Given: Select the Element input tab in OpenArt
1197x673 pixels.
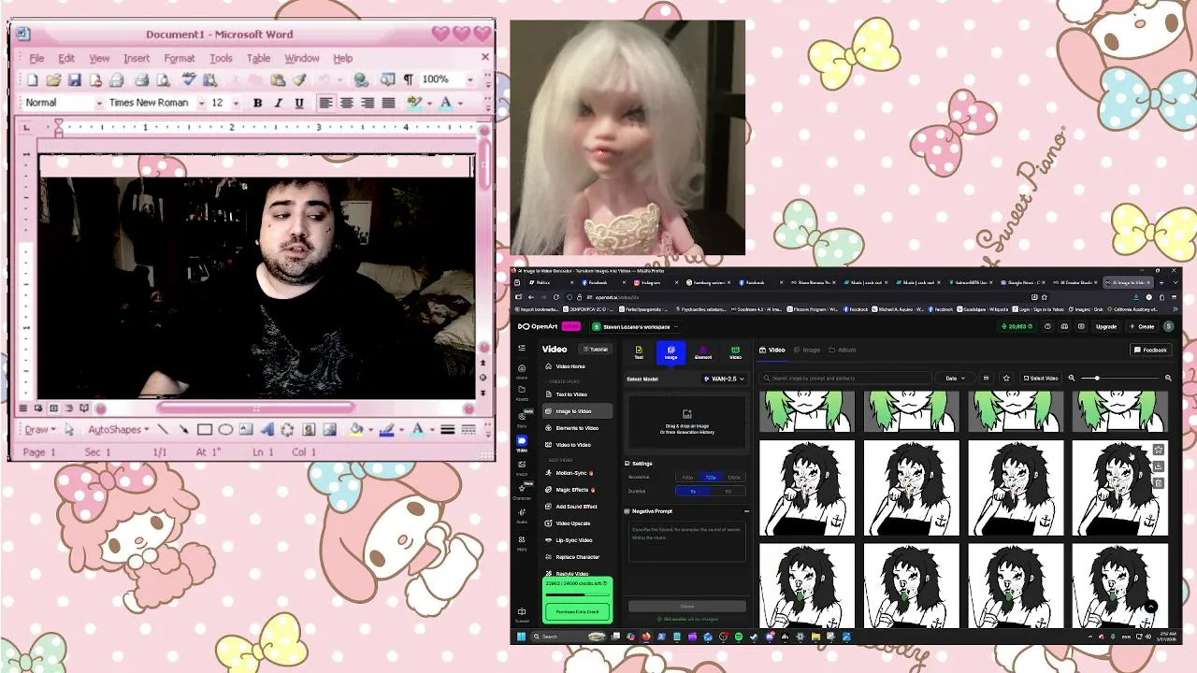Looking at the screenshot, I should pos(703,352).
